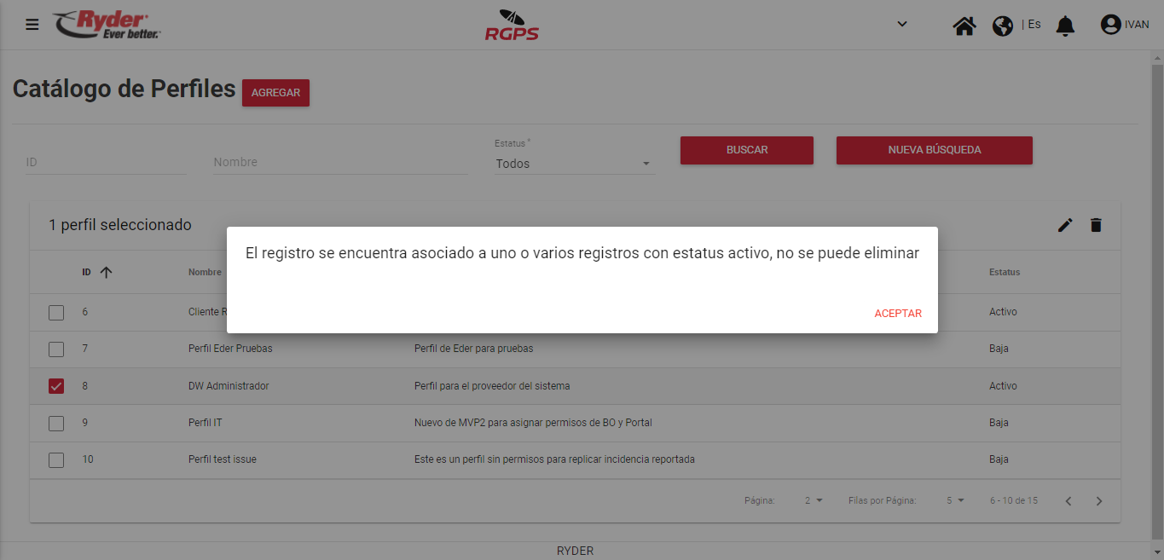1164x560 pixels.
Task: Select the Perfil Eder Pruebas checkbox
Action: [x=56, y=349]
